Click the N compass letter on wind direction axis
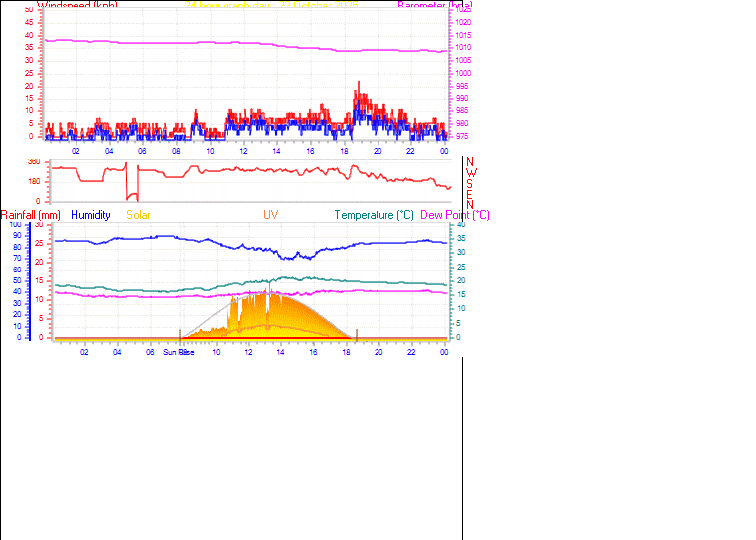This screenshot has width=756, height=540. click(x=470, y=161)
